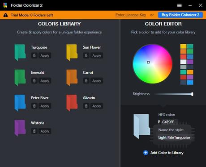The height and width of the screenshot is (167, 206).
Task: Click the Carrot color name
Action: (x=88, y=72)
